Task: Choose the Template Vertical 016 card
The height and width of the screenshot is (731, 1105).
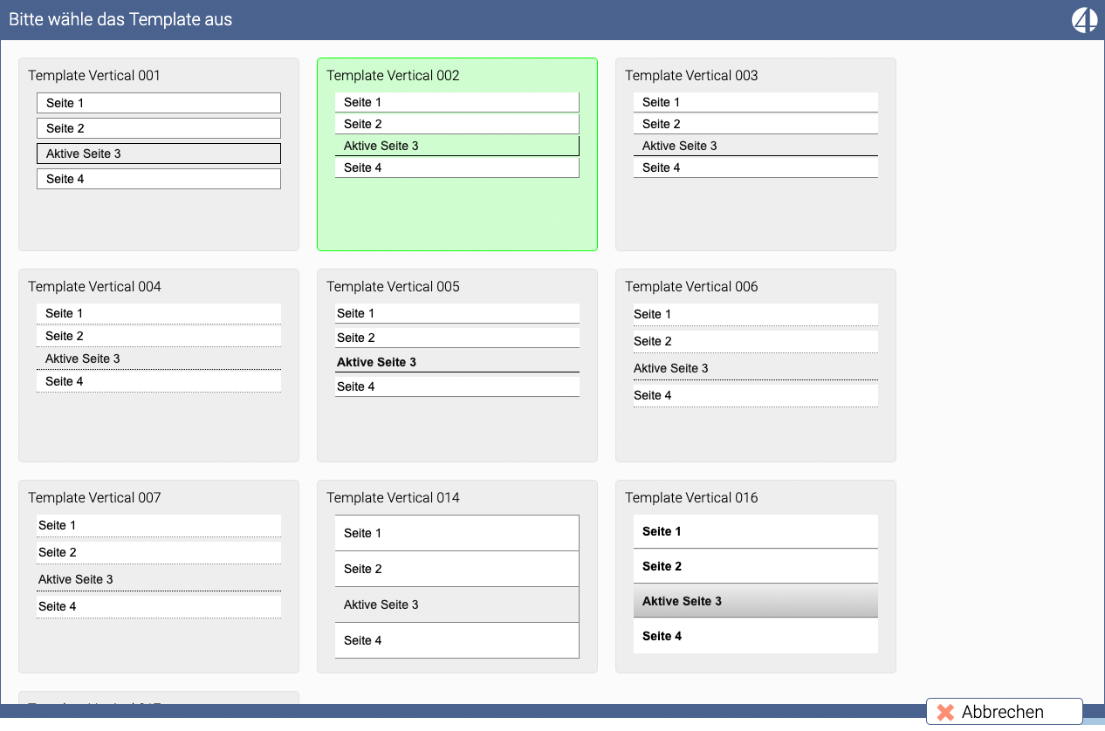Action: [756, 577]
